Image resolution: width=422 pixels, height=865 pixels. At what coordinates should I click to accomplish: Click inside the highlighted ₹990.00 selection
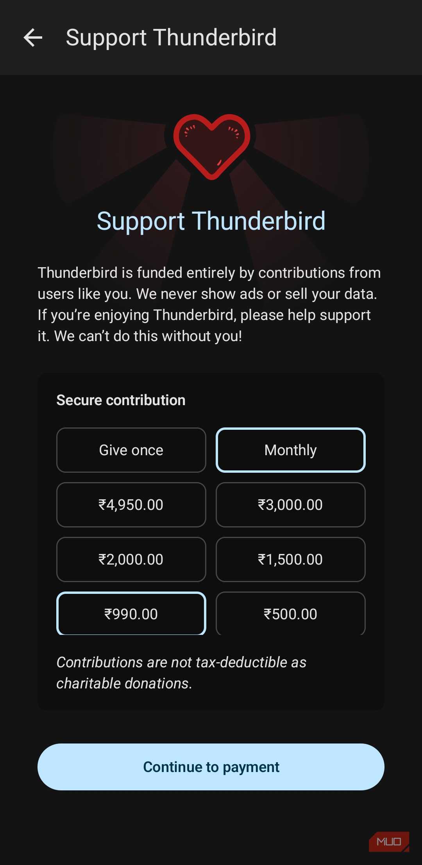coord(131,614)
